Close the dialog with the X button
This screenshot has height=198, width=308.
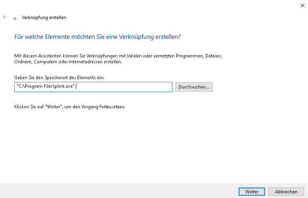[302, 5]
